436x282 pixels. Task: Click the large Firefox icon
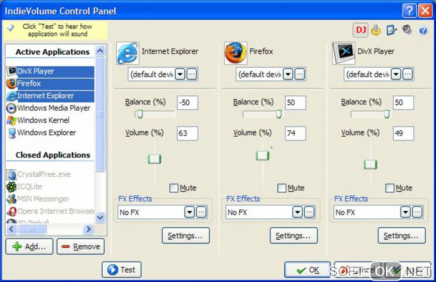pos(235,53)
